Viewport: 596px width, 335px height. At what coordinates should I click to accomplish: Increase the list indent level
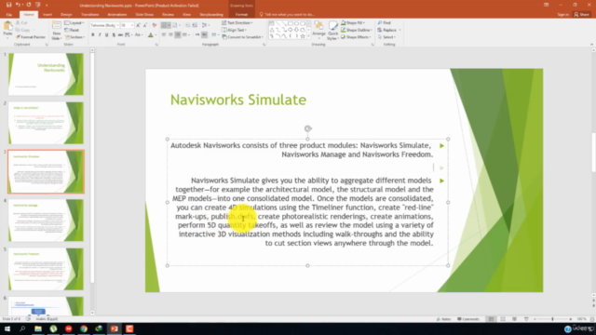(x=195, y=25)
